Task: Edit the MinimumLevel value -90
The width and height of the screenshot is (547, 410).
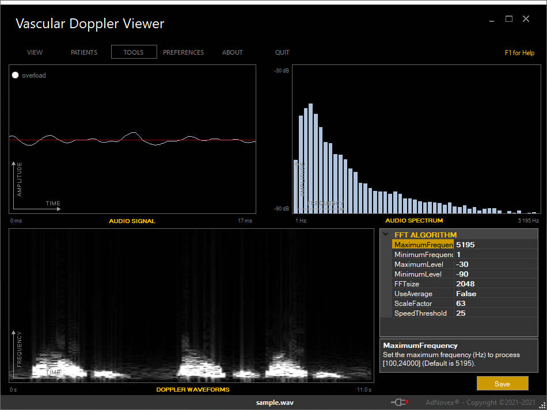Action: pos(496,274)
